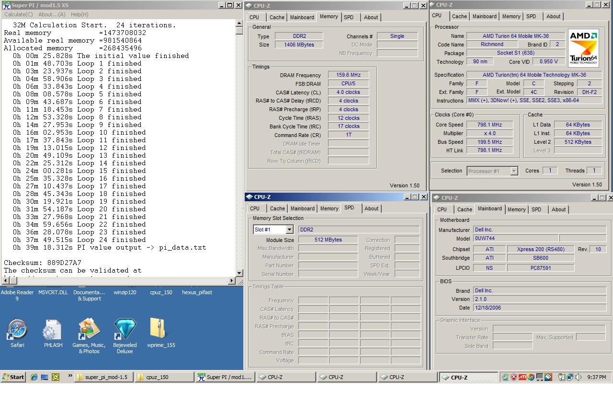This screenshot has height=414, width=613.
Task: Switch to super_pi_mod-1.5 taskbar folder
Action: coord(104,377)
